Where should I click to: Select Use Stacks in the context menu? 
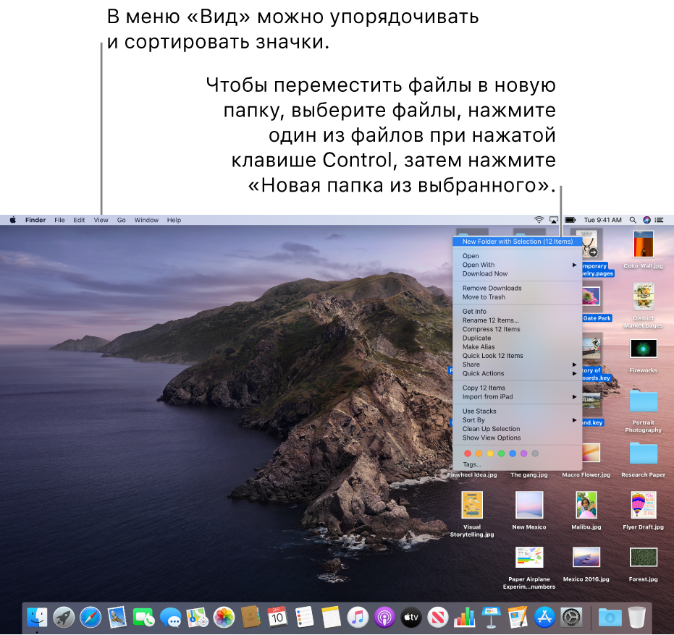(x=517, y=412)
